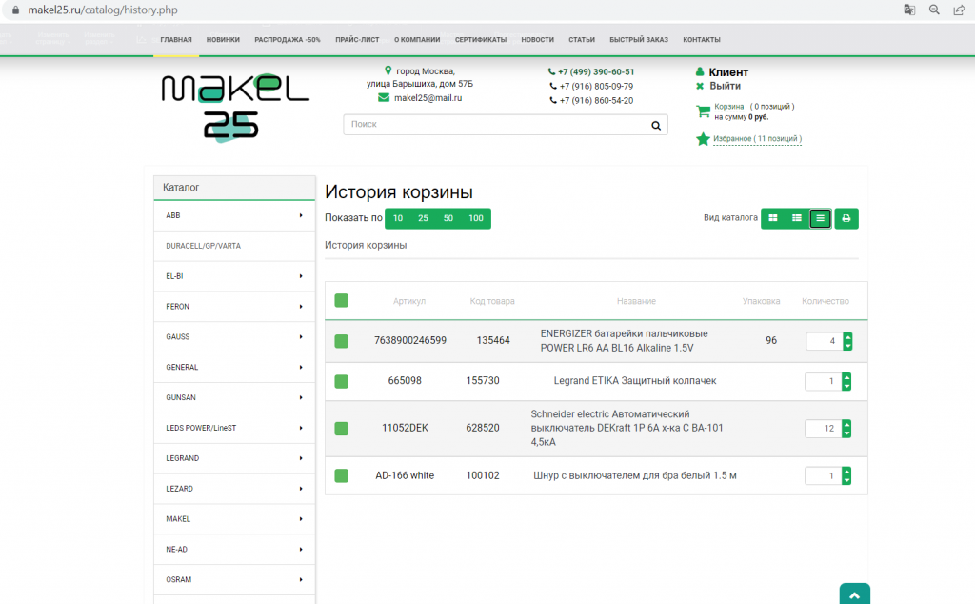
Task: Open the НОВИНКИ menu item
Action: tap(223, 40)
